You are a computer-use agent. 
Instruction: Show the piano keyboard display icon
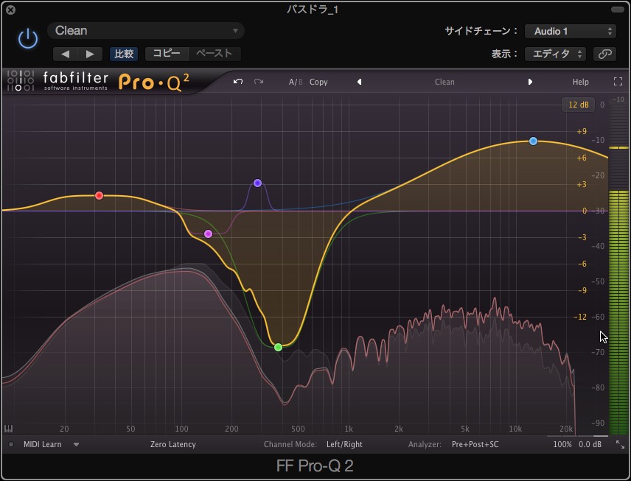pos(8,429)
